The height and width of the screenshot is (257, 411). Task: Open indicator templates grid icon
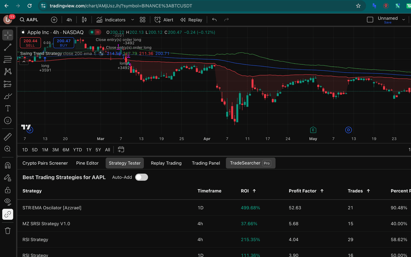(143, 20)
